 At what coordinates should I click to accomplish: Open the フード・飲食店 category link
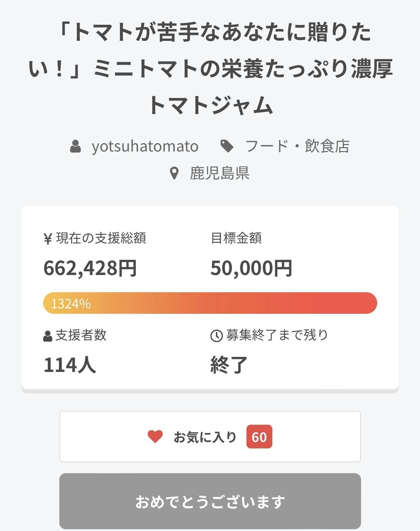click(297, 146)
